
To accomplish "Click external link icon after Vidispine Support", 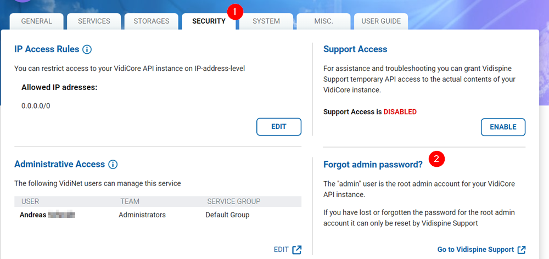I will pos(522,250).
